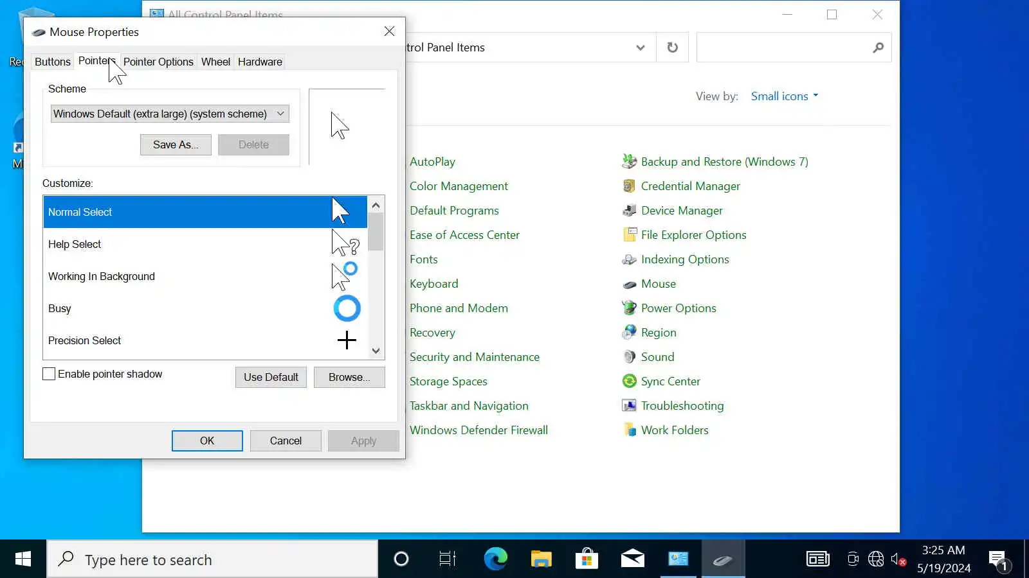Viewport: 1029px width, 578px height.
Task: Confirm Mouse Properties with OK
Action: (x=207, y=441)
